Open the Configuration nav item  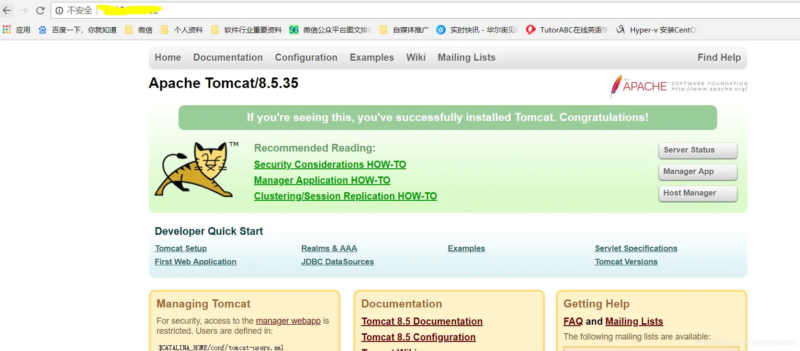point(306,57)
